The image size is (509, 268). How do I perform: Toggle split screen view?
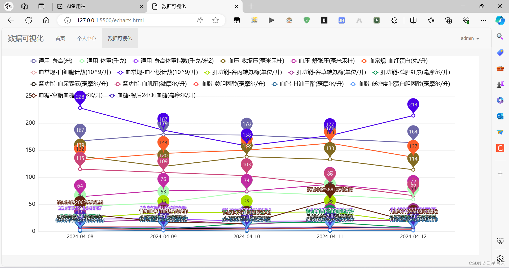tap(413, 20)
